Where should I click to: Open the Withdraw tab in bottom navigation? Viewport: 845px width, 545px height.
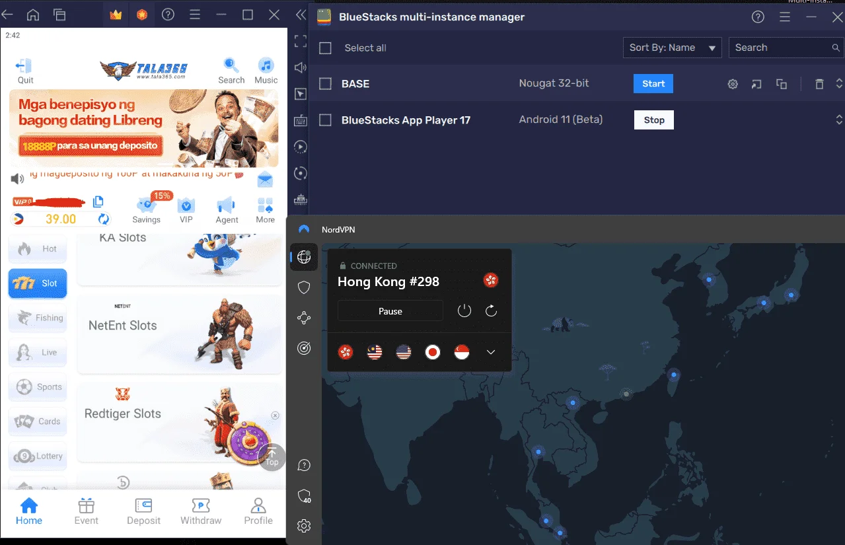point(201,511)
